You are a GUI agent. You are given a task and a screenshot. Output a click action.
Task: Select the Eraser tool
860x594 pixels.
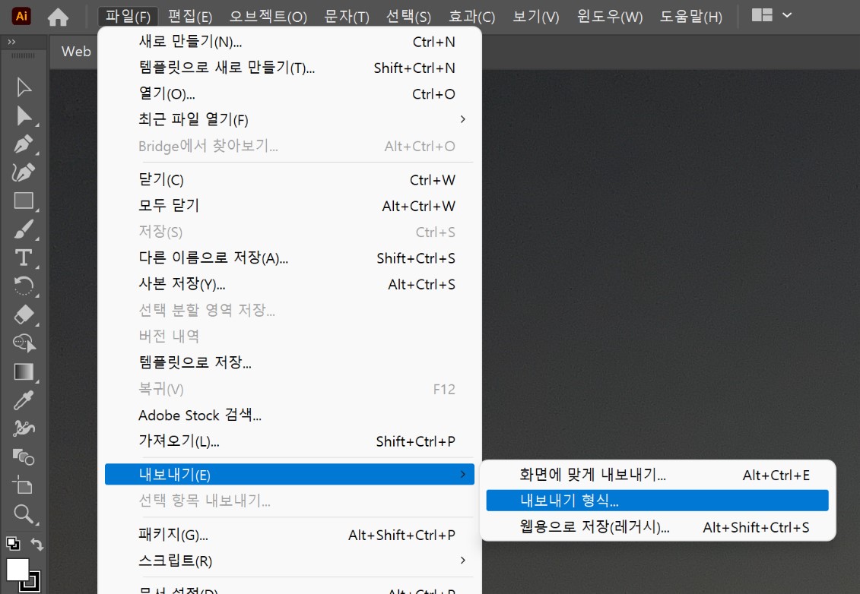click(24, 314)
